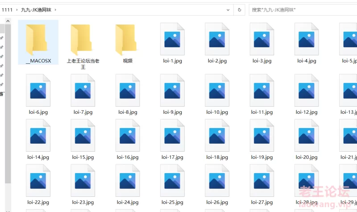Select the loi-17.jpg image file
This screenshot has height=212, width=357.
coord(172,139)
